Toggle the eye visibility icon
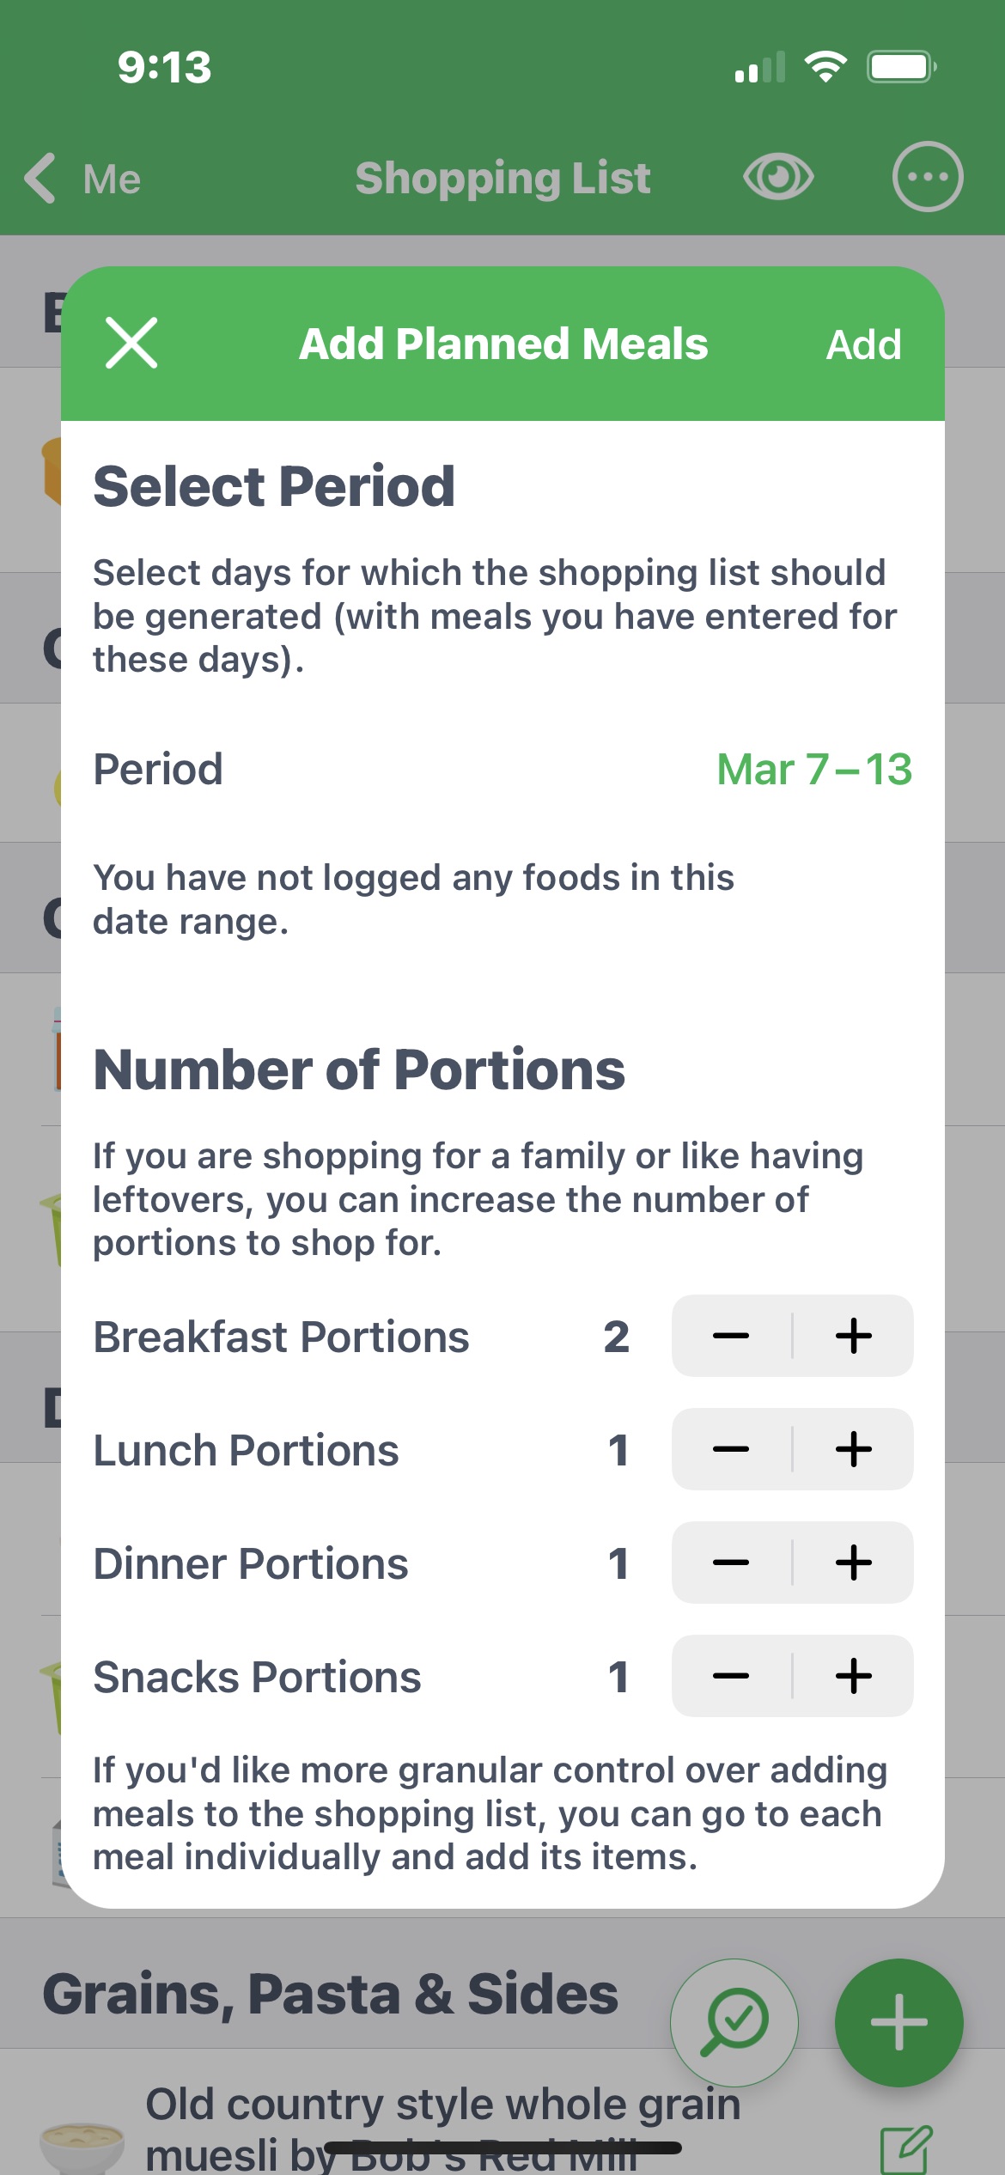 coord(778,178)
